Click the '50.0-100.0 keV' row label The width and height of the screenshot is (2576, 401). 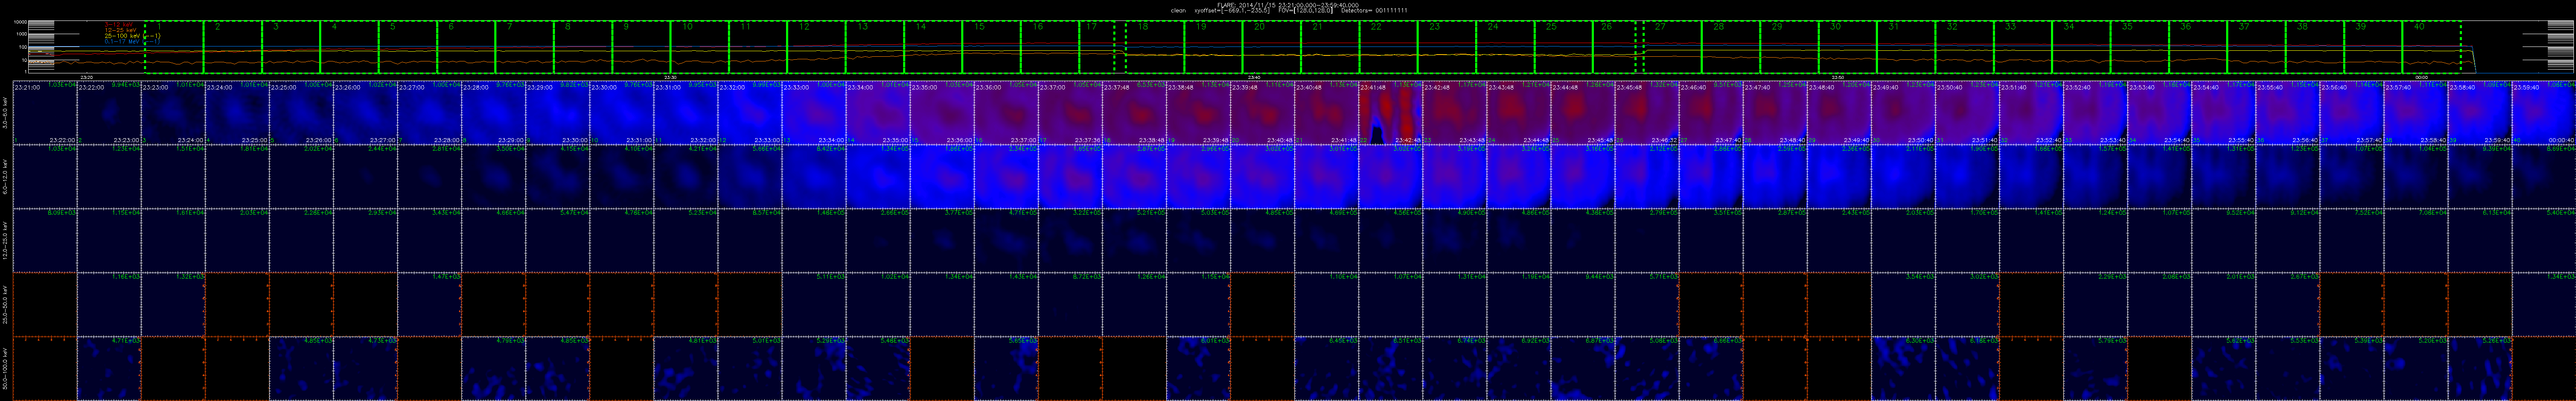click(x=6, y=368)
